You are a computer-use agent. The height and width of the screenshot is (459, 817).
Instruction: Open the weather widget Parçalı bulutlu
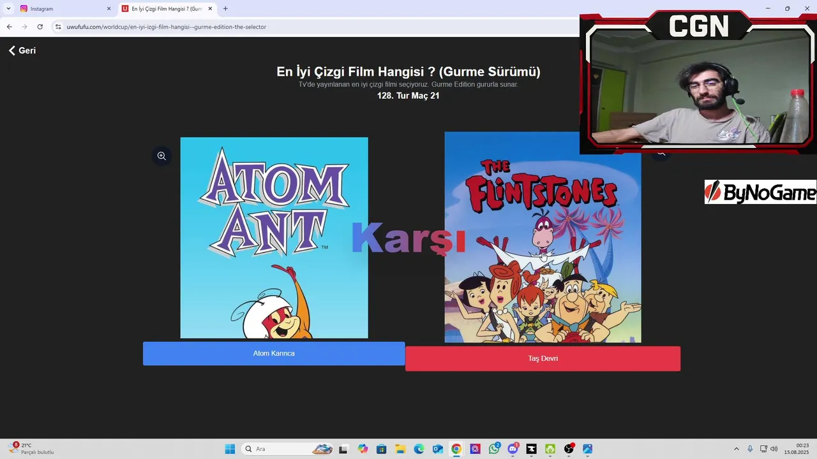pyautogui.click(x=31, y=449)
